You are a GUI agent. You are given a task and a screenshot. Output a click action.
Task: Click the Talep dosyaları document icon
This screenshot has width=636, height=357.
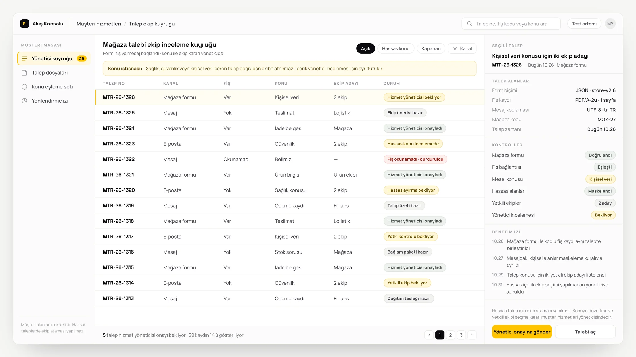point(24,73)
